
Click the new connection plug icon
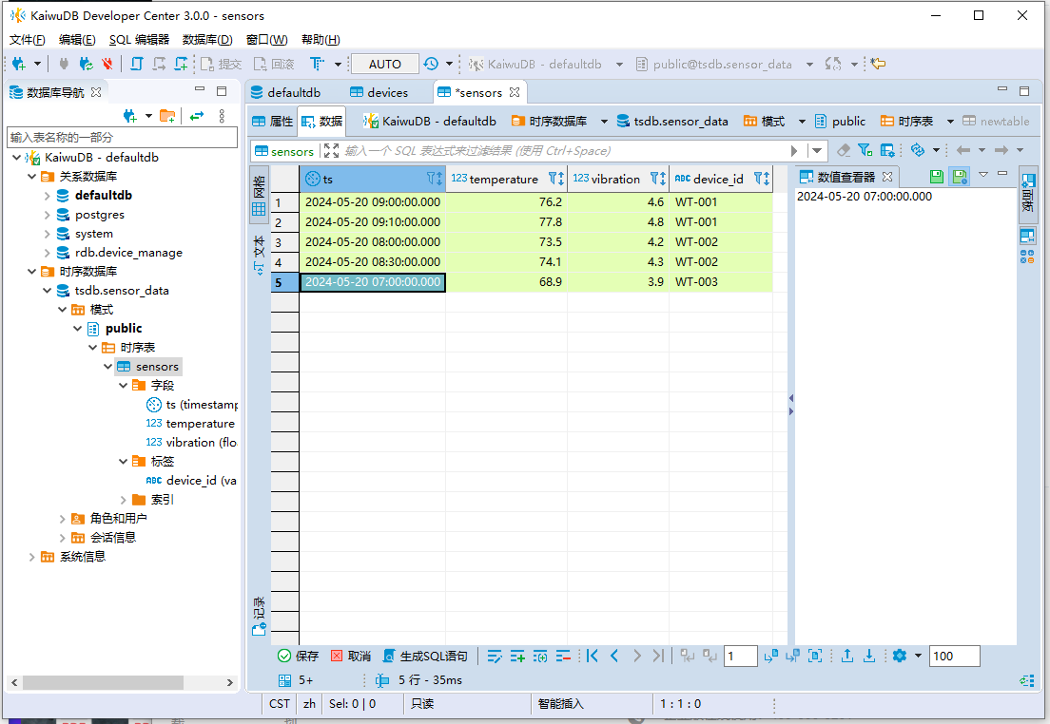tap(19, 65)
